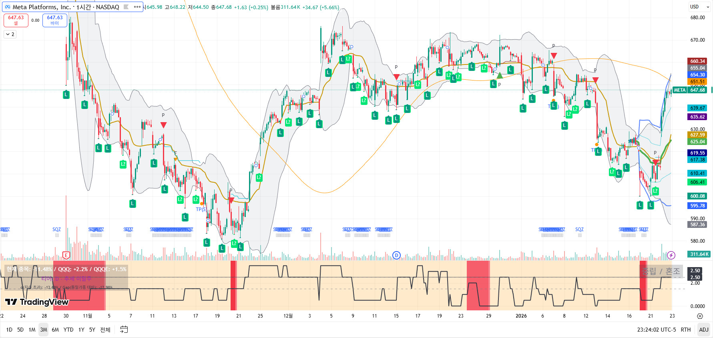Select the 1M time range
713x338 pixels.
(x=32, y=330)
